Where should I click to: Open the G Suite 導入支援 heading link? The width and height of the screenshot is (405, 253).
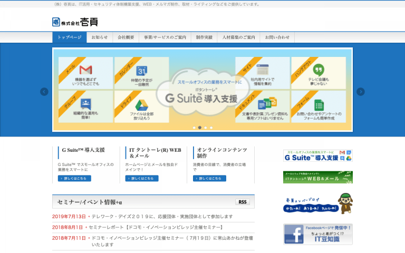83,150
